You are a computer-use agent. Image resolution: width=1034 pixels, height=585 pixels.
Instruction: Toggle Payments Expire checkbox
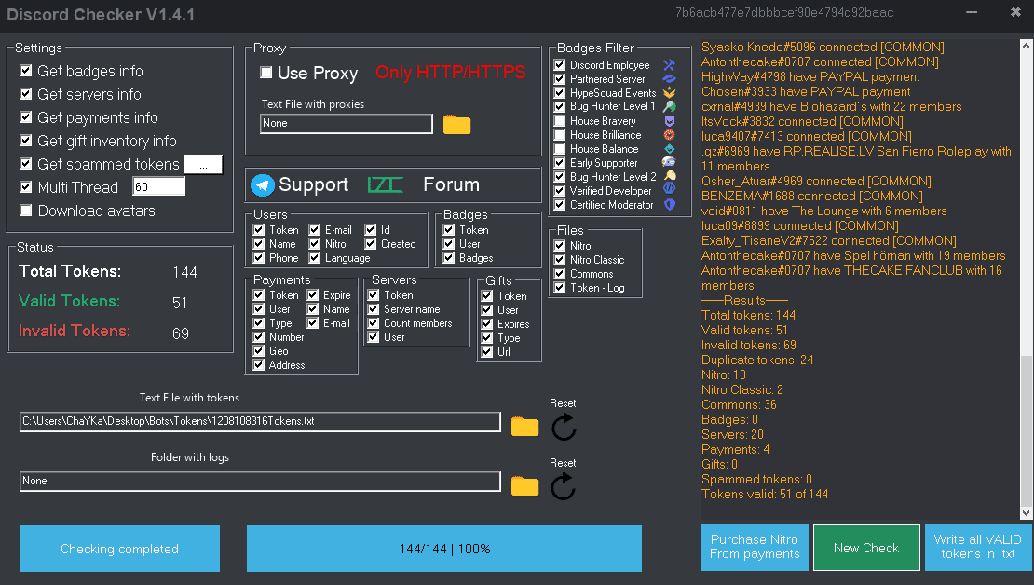(x=313, y=294)
